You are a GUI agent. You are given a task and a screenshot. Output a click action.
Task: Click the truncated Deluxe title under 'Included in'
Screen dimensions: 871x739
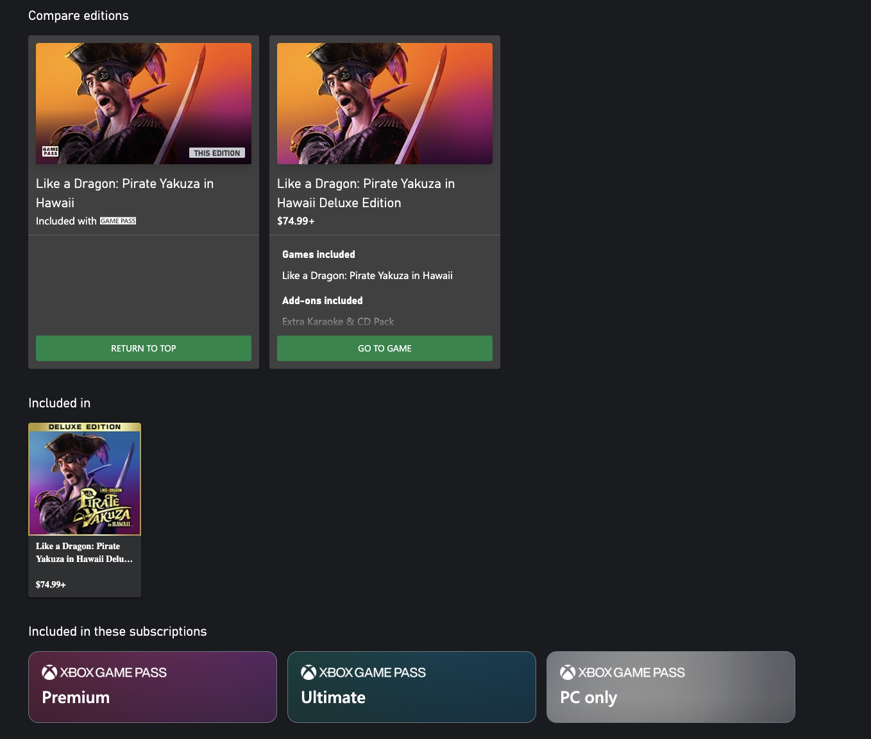point(84,552)
